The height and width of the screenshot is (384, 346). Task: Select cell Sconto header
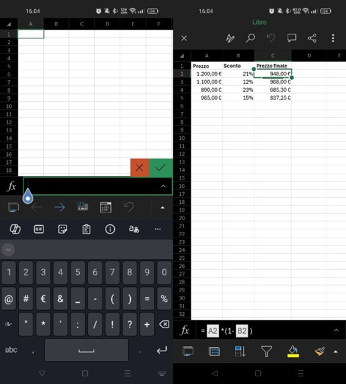point(238,66)
